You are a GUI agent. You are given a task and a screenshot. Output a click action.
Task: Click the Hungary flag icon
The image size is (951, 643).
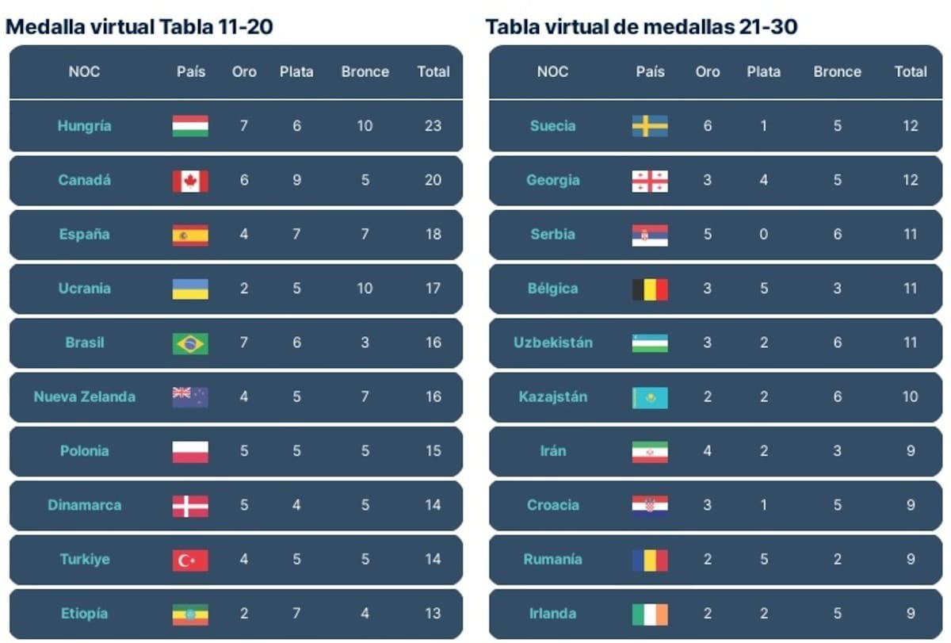point(190,126)
